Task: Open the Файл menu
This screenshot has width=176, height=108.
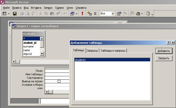Action: coord(6,8)
